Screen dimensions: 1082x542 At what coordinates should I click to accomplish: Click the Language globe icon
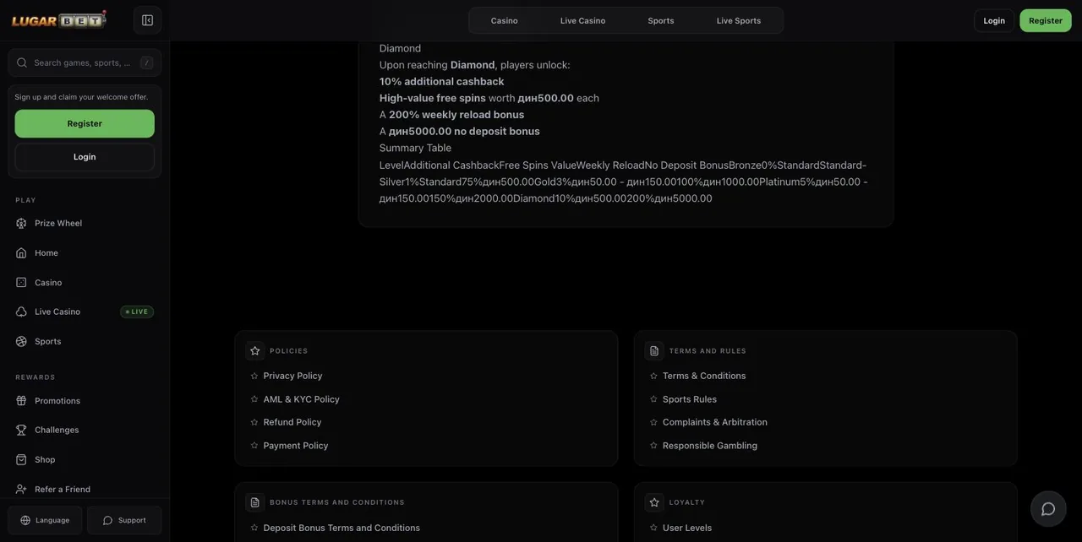(x=25, y=521)
